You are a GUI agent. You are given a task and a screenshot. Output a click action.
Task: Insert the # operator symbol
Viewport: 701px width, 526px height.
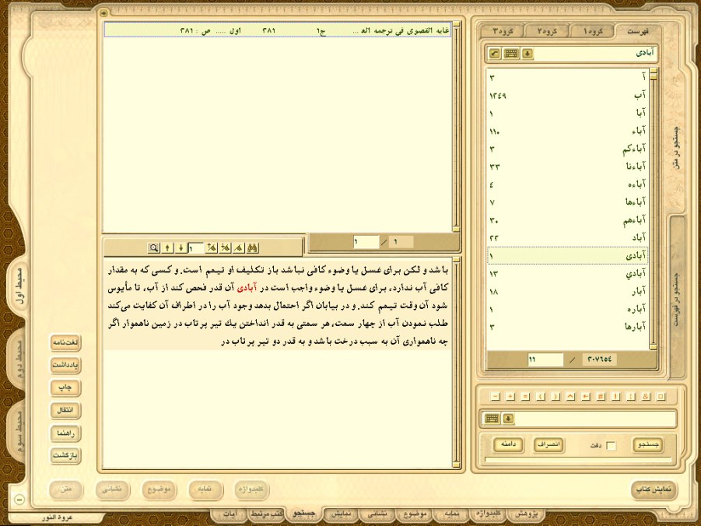(601, 396)
